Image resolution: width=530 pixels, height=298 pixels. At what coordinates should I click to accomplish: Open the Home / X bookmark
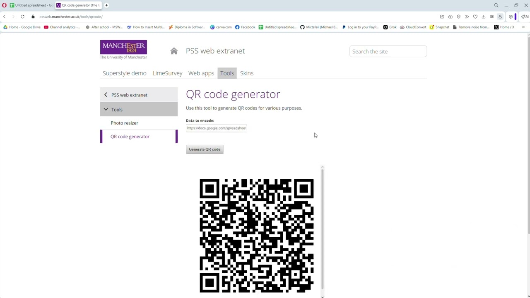504,27
